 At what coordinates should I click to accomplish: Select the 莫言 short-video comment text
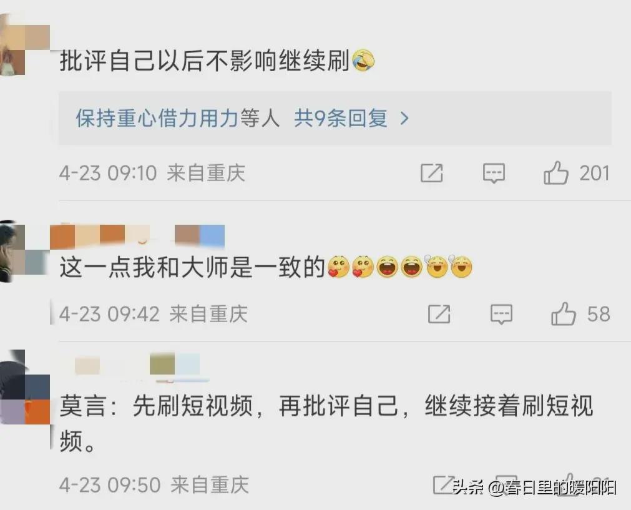pyautogui.click(x=326, y=423)
